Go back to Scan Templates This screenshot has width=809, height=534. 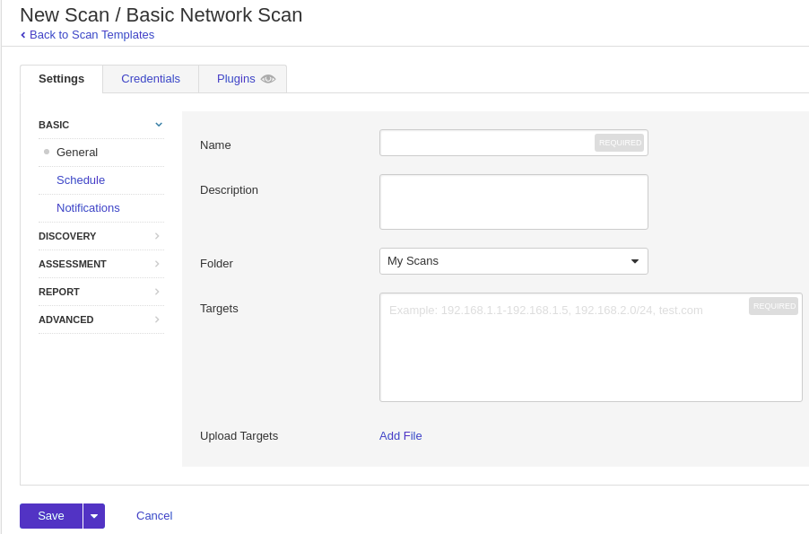tap(91, 35)
